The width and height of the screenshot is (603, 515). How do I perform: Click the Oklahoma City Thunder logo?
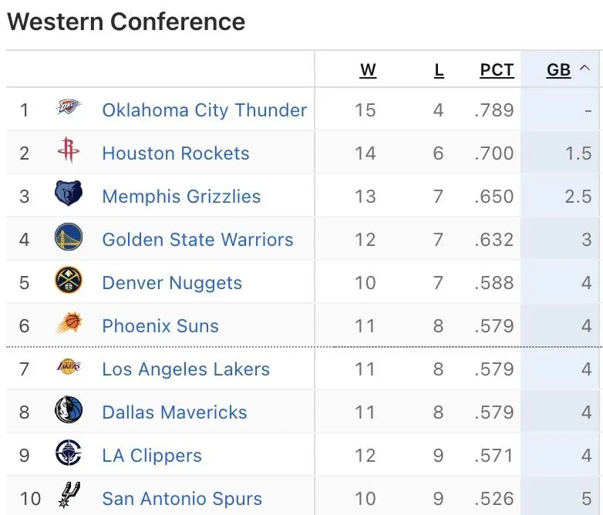(69, 107)
